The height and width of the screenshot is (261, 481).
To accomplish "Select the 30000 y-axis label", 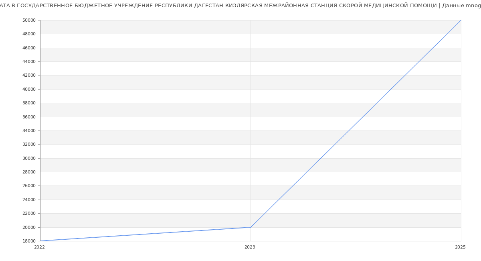I will [x=29, y=158].
